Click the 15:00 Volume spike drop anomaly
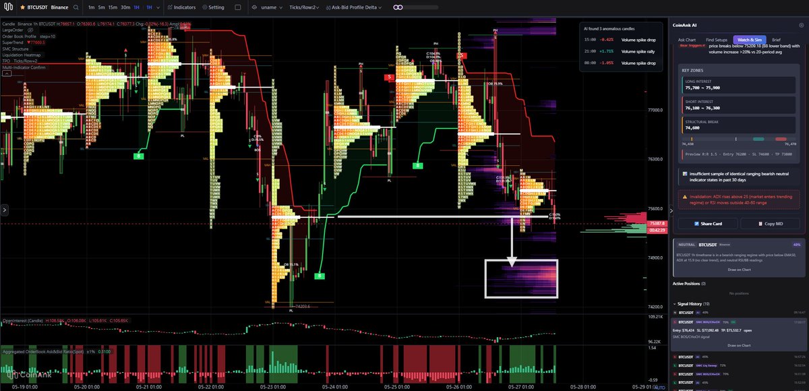The width and height of the screenshot is (809, 391). pyautogui.click(x=619, y=41)
